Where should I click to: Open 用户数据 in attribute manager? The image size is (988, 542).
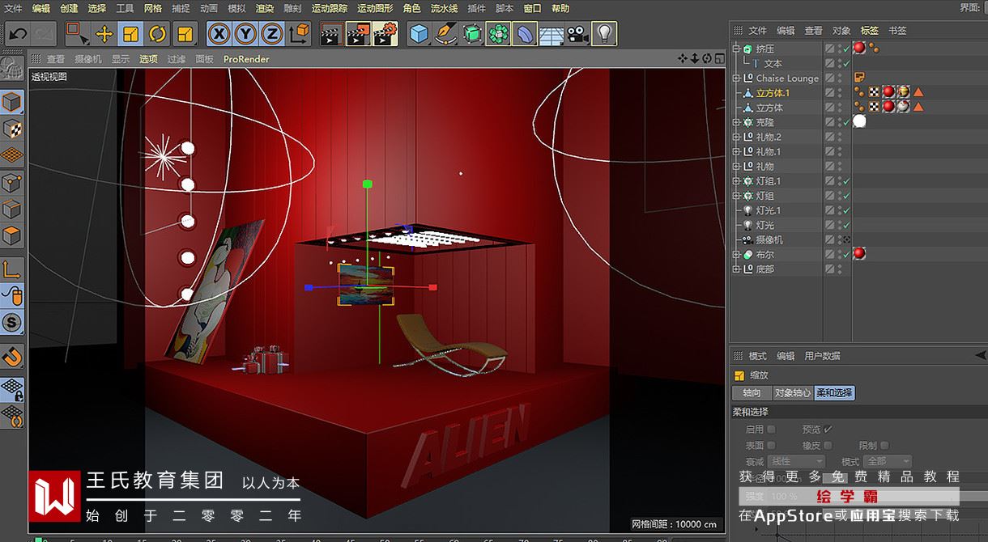(x=822, y=356)
